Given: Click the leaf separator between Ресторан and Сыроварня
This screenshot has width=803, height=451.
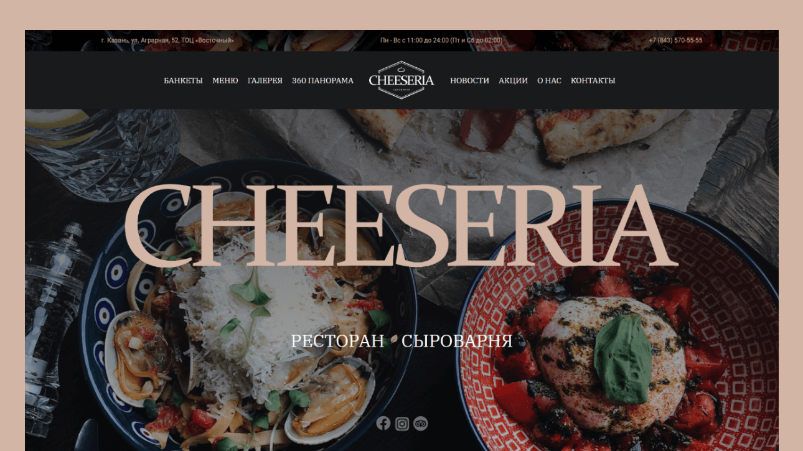Looking at the screenshot, I should tap(393, 341).
